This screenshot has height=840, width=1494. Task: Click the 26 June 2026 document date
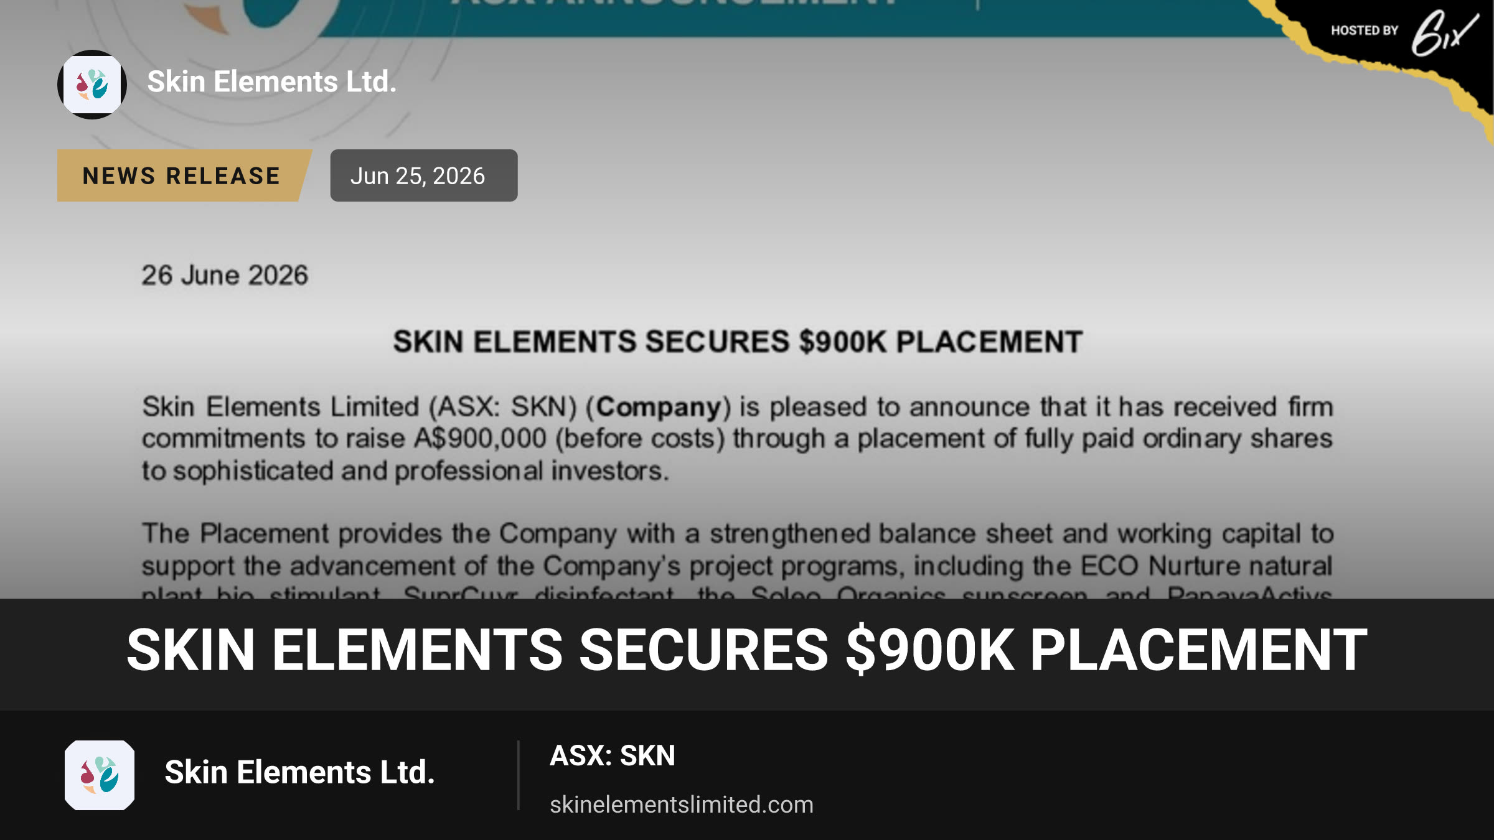(225, 275)
